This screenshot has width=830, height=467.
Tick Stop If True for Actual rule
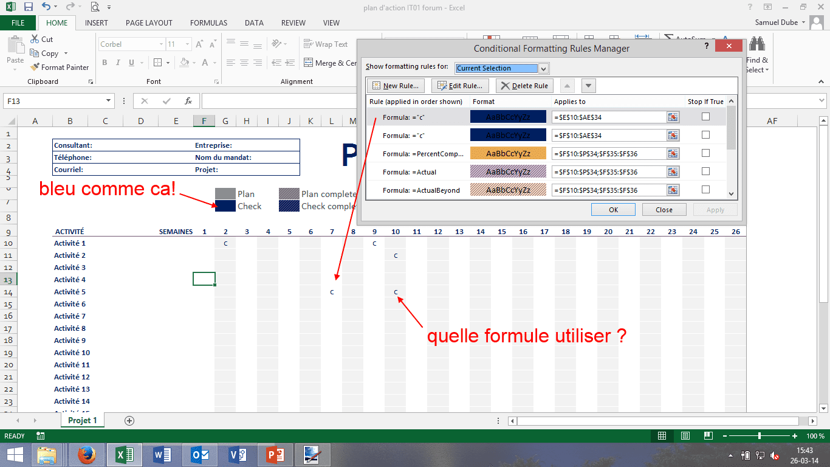coord(705,171)
